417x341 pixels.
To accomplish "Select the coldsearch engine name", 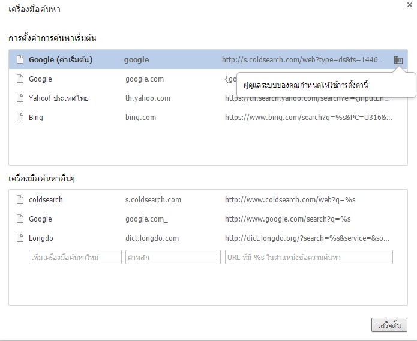I will click(46, 200).
